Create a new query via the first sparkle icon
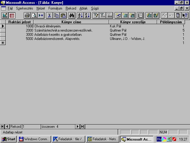 118,15
